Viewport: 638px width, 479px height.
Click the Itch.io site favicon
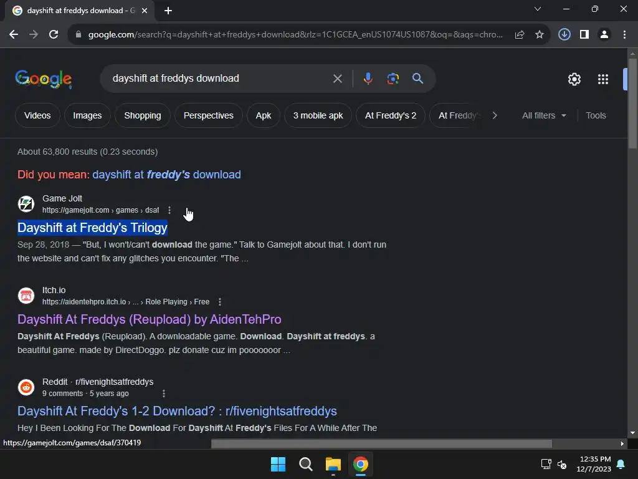26,296
